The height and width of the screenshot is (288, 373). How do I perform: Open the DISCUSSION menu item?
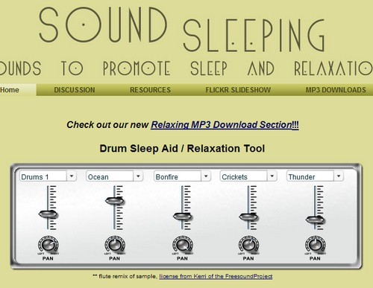75,90
